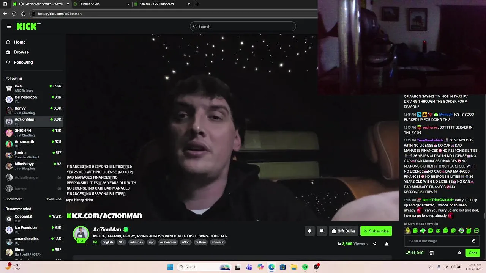Click TunaSandwhich username in chat
This screenshot has height=273, width=486.
click(x=430, y=140)
